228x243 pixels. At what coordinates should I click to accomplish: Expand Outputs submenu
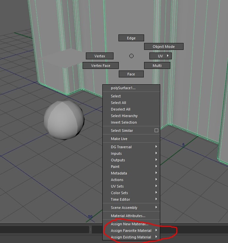point(131,160)
